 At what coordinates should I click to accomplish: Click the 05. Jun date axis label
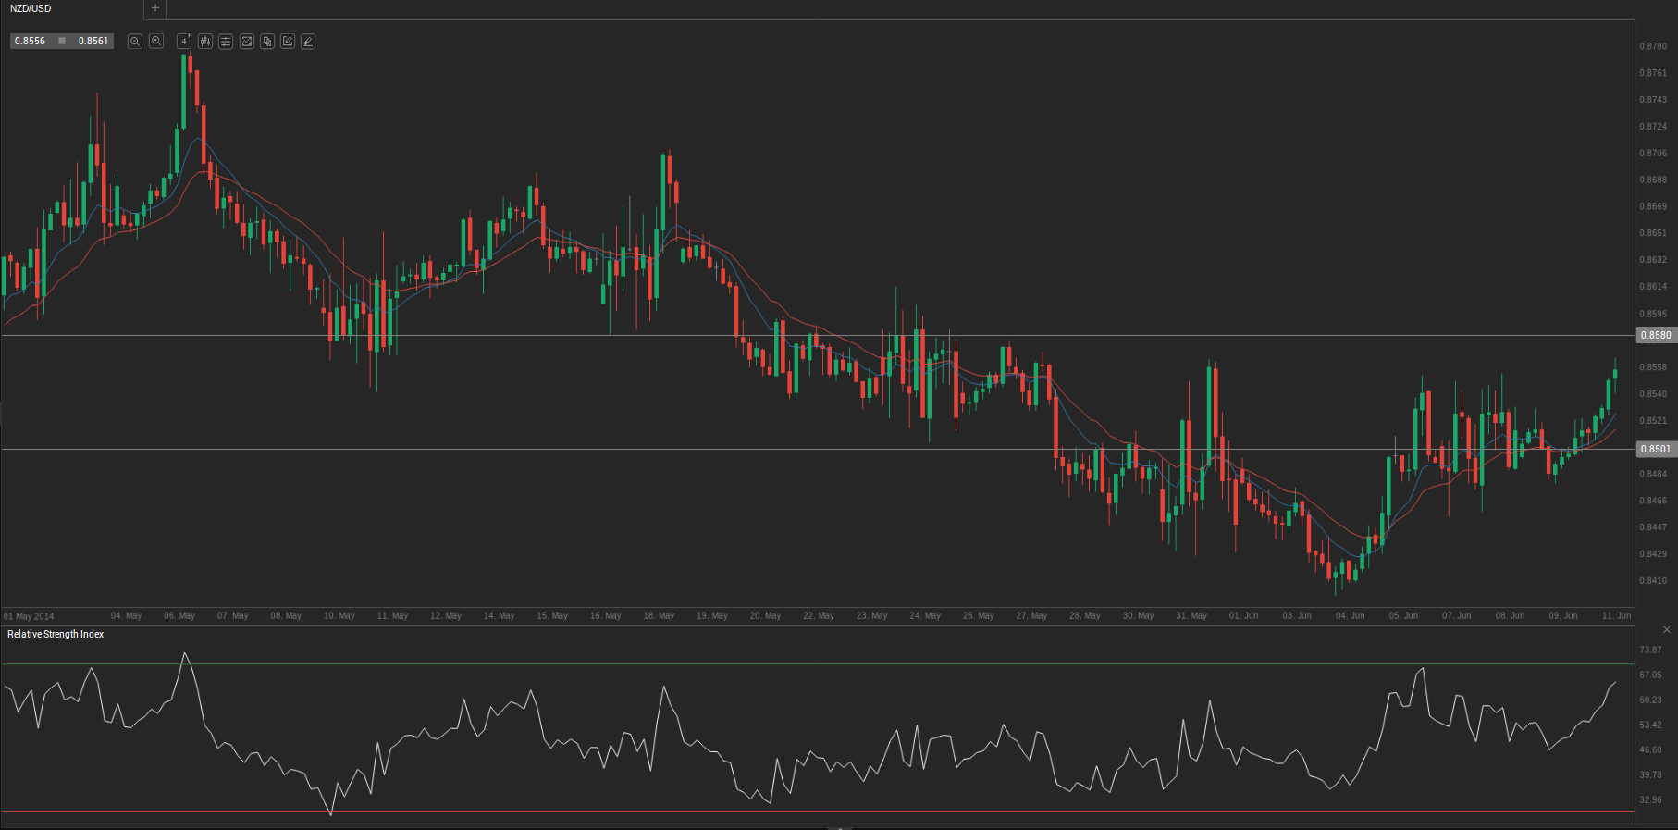1403,615
